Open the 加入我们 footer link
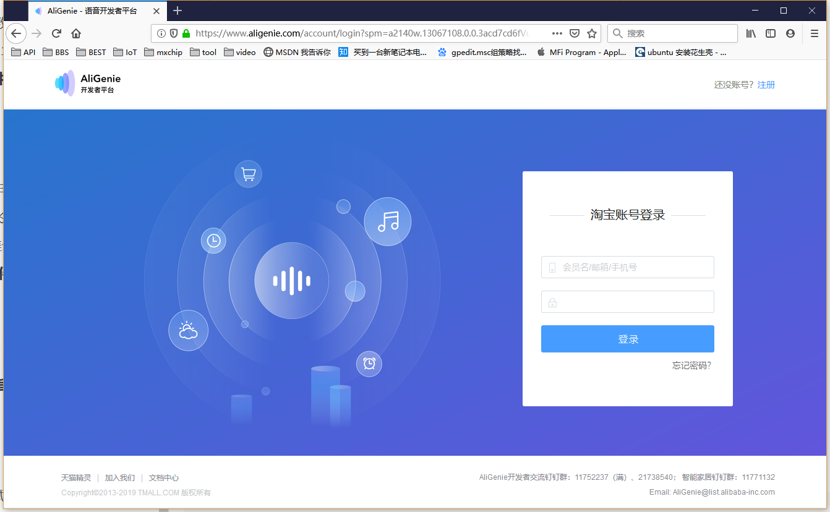The width and height of the screenshot is (830, 512). pos(120,477)
